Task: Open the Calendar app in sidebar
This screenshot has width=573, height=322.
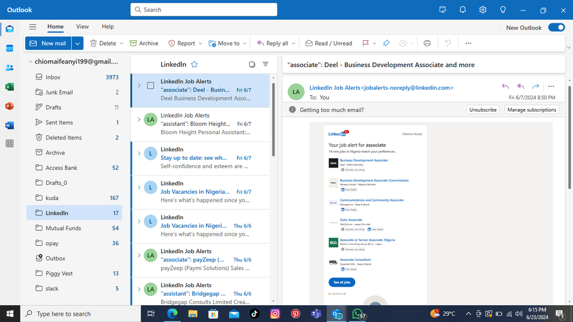Action: 10,48
